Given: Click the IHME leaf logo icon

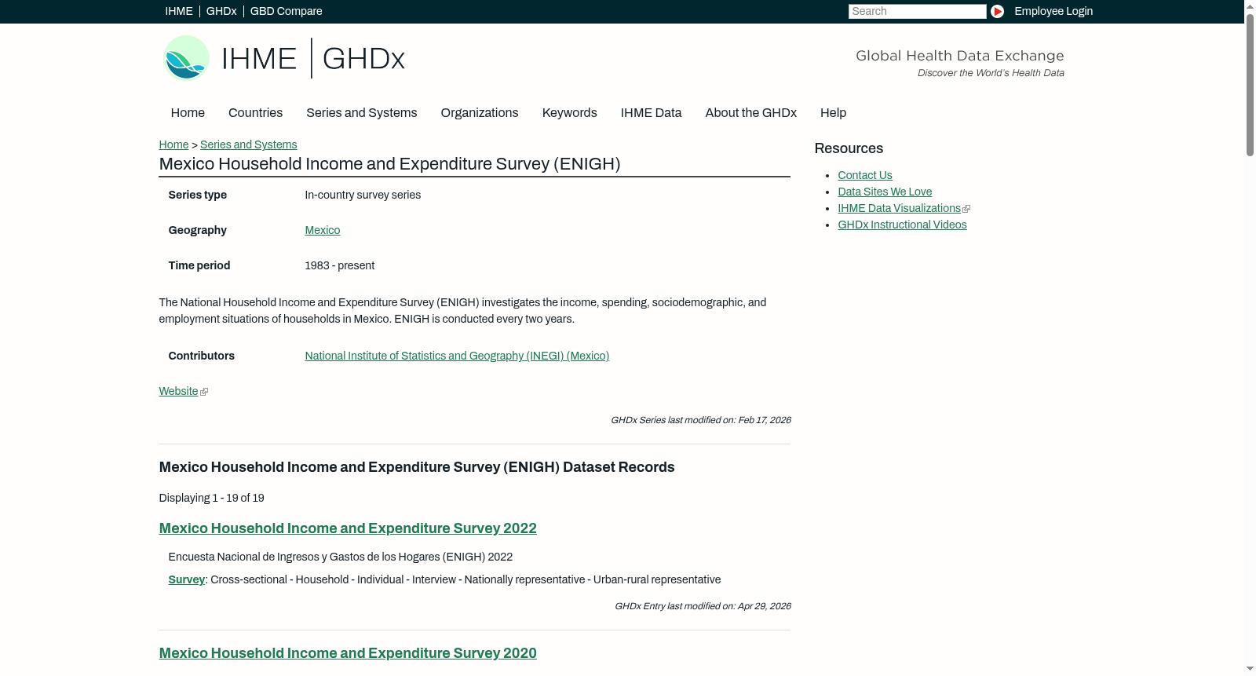Looking at the screenshot, I should [186, 58].
